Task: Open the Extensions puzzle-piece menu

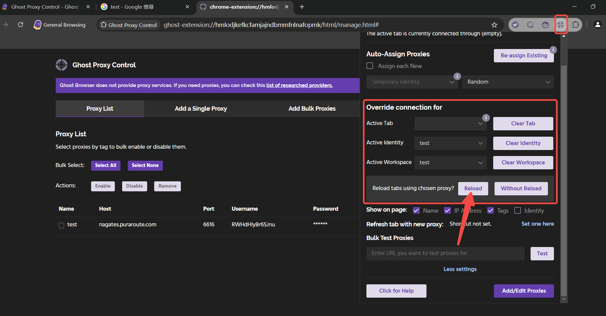Action: click(x=576, y=25)
